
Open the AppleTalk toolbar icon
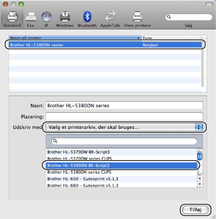click(110, 19)
